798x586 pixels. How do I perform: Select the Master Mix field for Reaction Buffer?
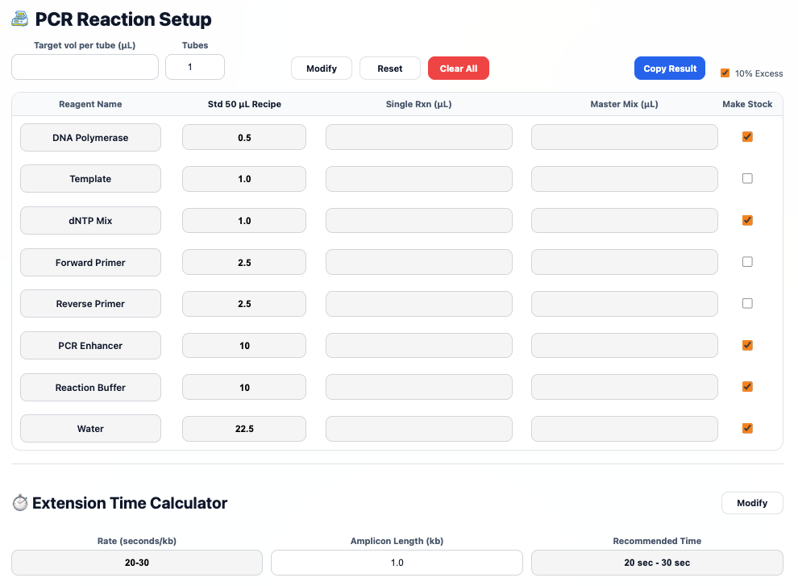click(624, 387)
